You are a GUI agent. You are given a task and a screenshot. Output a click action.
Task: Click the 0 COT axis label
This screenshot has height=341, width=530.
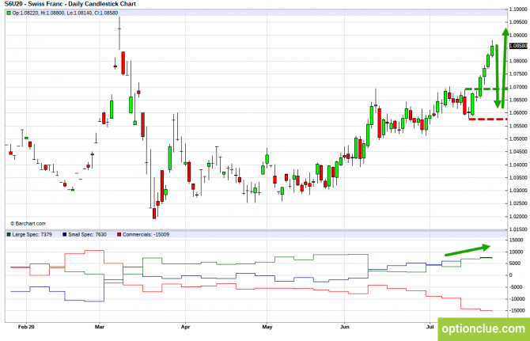(511, 275)
